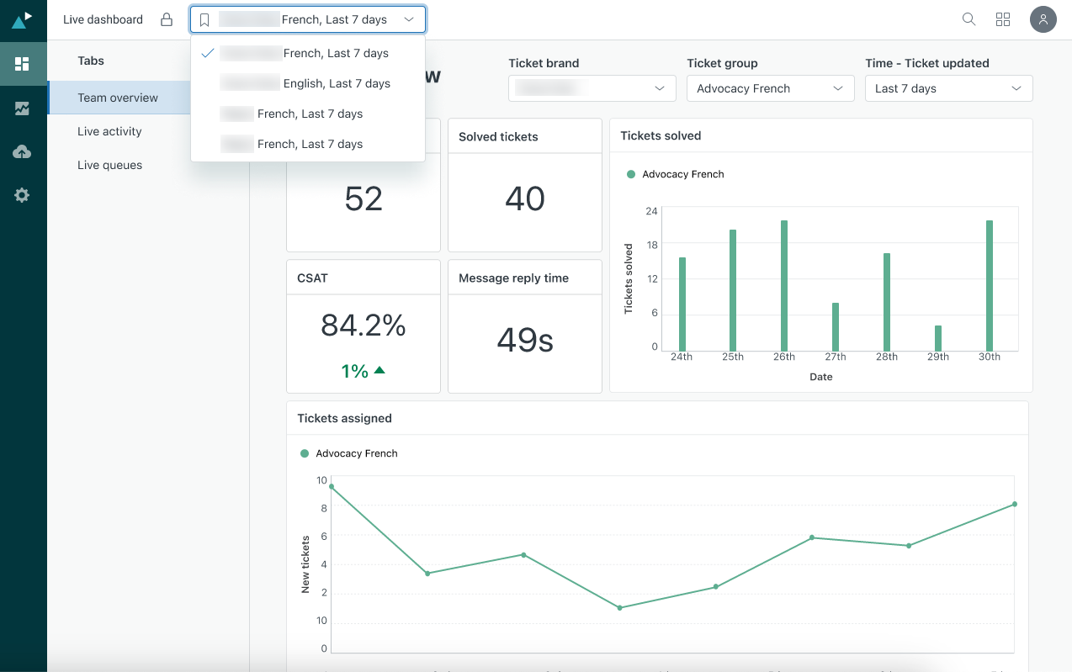Click the 26th bar in Tickets solved
Viewport: 1072px width, 672px height.
784,286
